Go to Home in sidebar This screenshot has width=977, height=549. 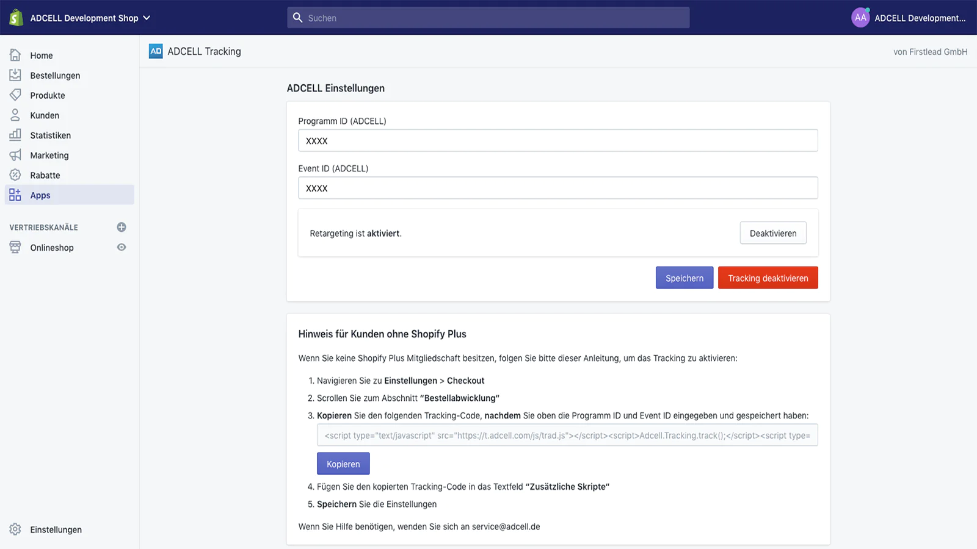click(x=42, y=56)
